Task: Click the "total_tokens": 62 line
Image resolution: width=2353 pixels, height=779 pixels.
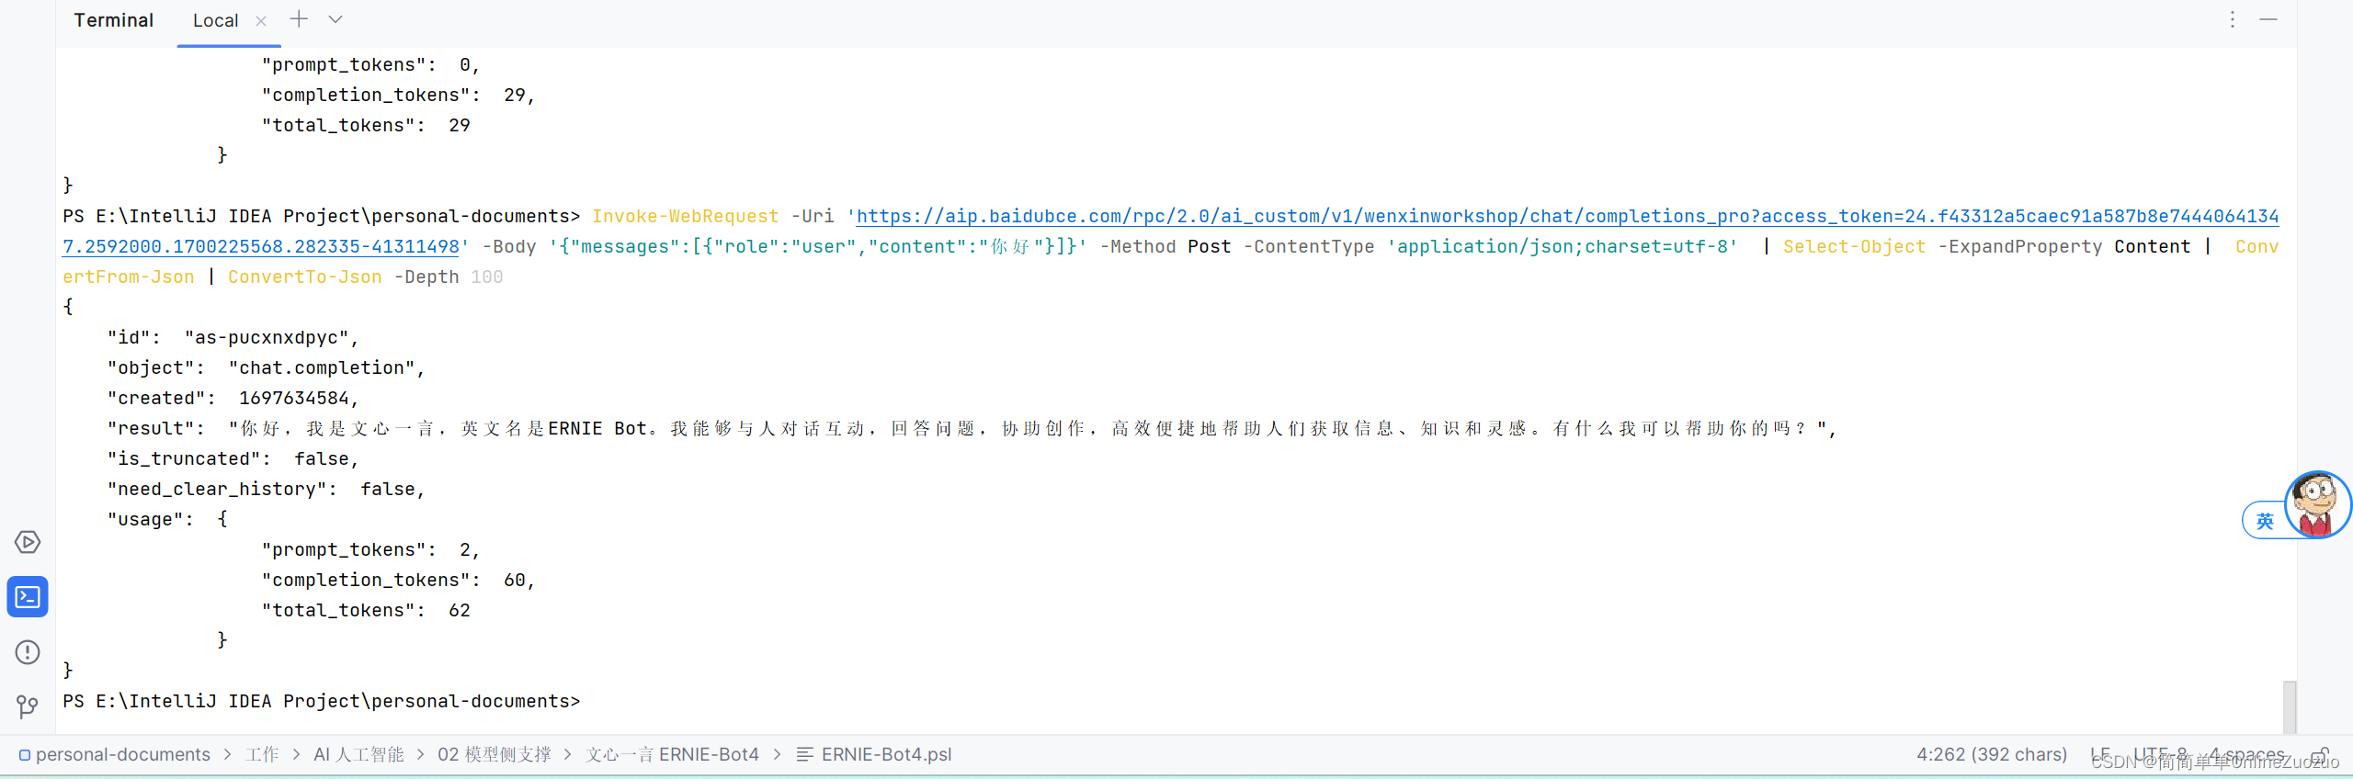Action: pyautogui.click(x=366, y=610)
